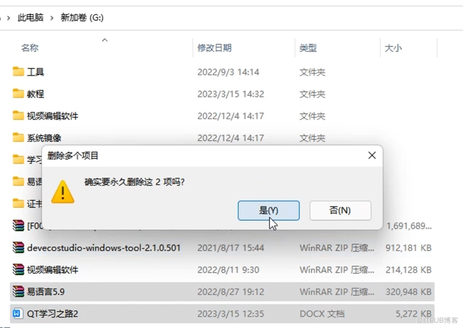Click the Word document icon of QT学习之路2

click(x=17, y=313)
